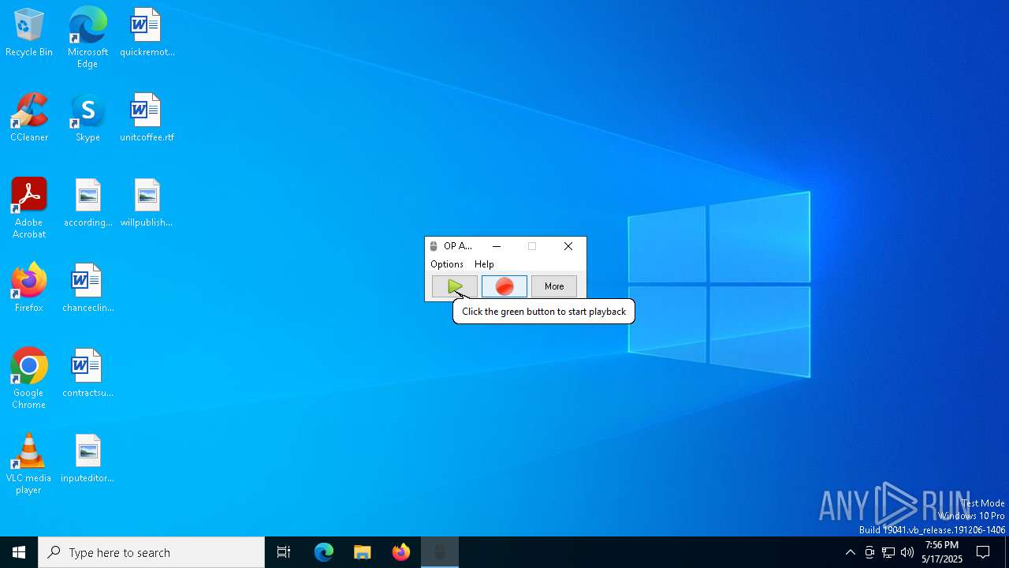
Task: Start recording with the red record button
Action: coord(504,286)
